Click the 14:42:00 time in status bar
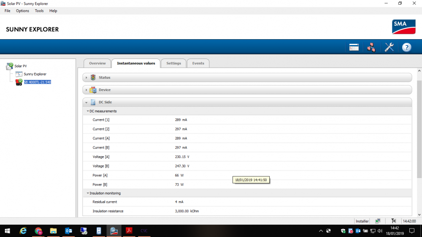The height and width of the screenshot is (237, 422). (x=409, y=221)
